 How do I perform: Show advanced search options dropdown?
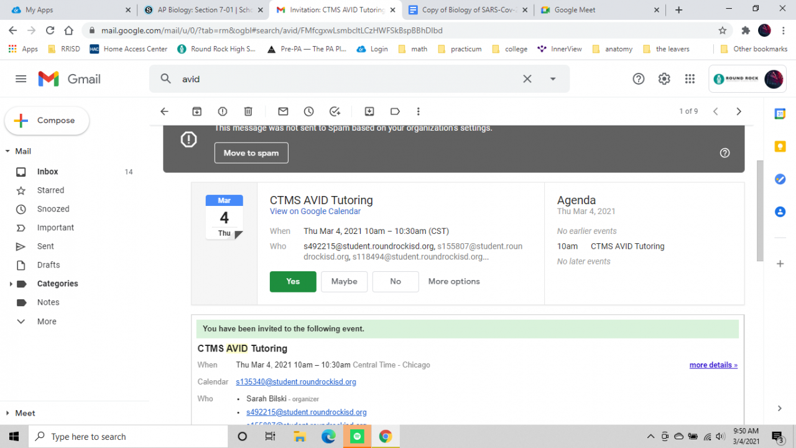[553, 79]
